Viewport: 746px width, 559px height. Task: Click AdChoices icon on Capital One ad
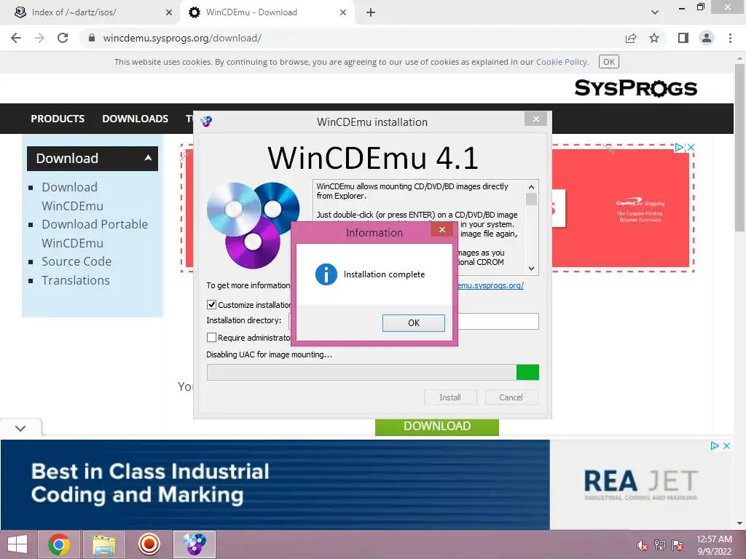[x=680, y=147]
